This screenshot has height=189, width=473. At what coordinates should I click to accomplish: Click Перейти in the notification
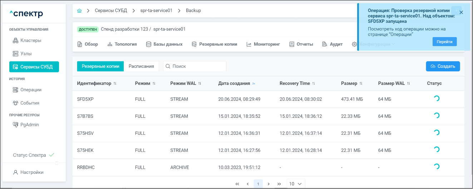click(444, 42)
